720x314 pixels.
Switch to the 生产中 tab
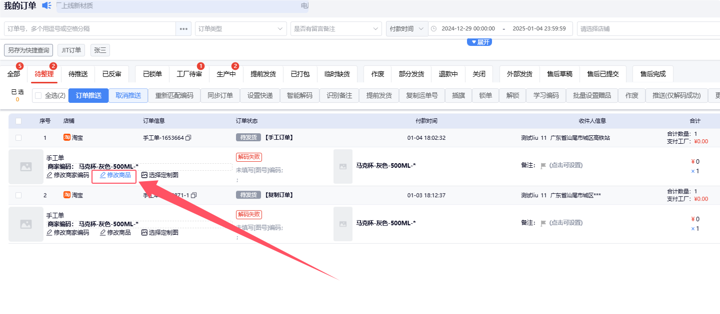(x=226, y=74)
